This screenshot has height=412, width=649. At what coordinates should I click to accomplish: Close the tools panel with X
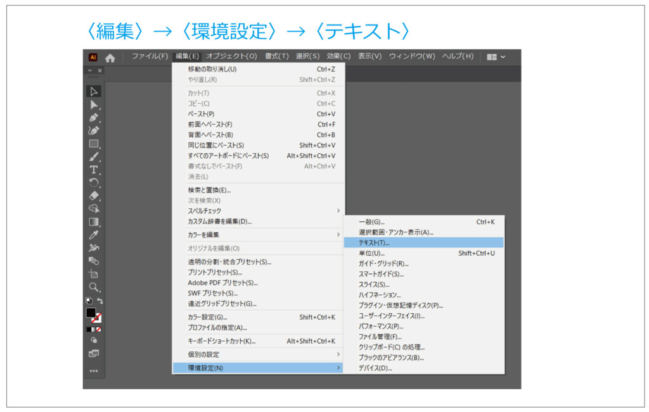point(100,71)
